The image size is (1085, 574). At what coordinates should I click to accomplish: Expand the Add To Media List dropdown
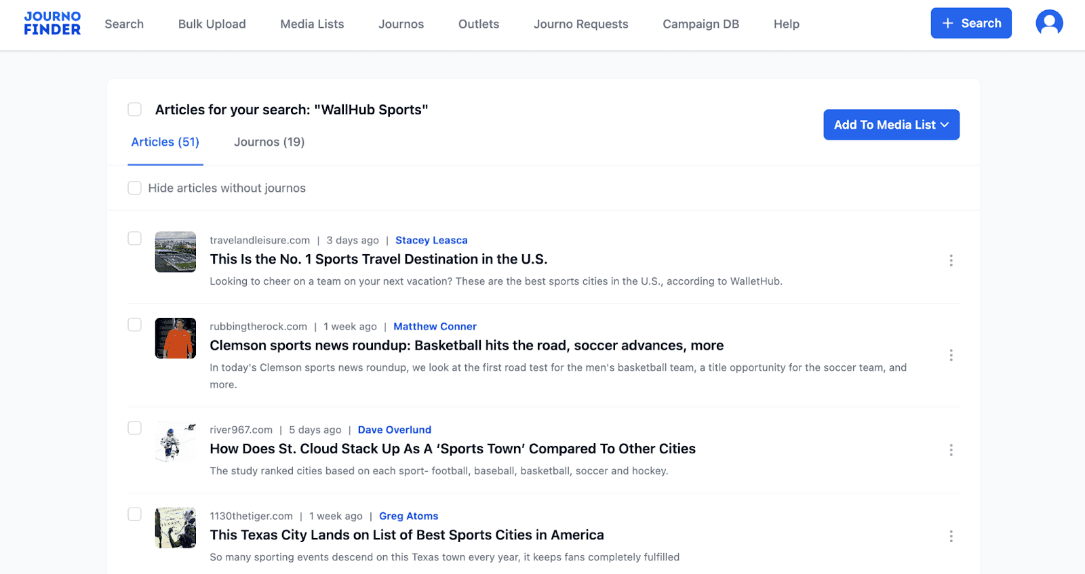click(x=890, y=125)
